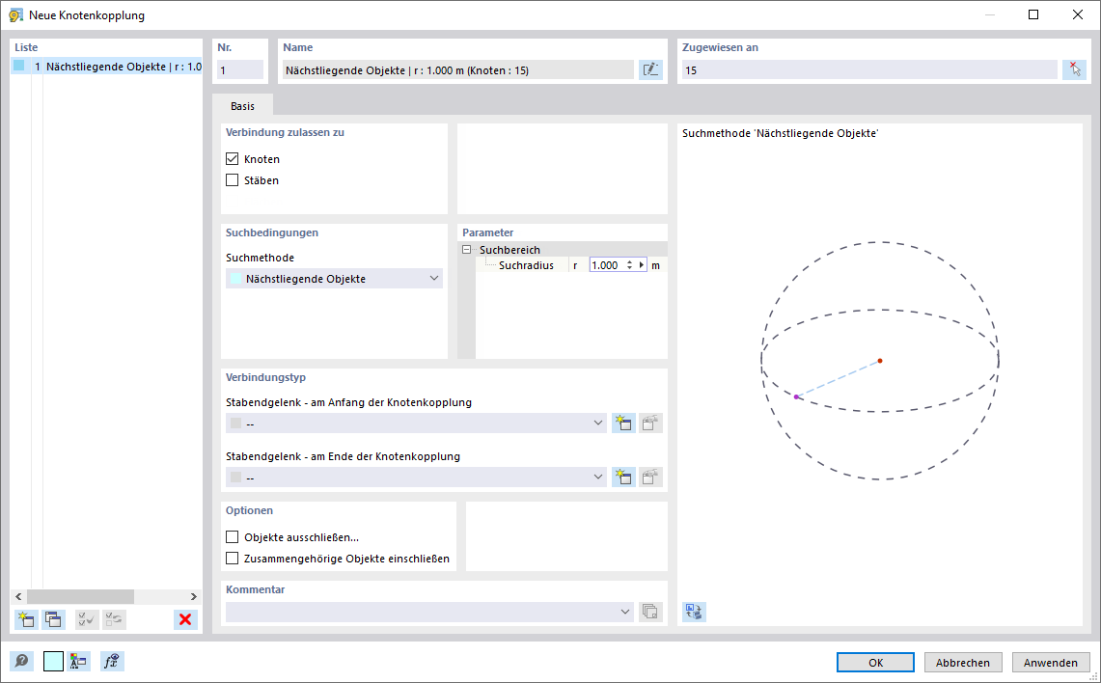
Task: Click the fx function icon at the bottom
Action: (111, 661)
